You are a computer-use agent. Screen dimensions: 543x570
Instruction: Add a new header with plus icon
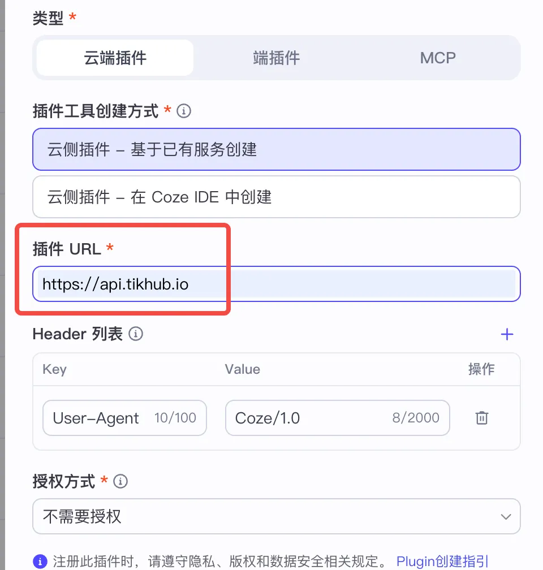(x=507, y=334)
